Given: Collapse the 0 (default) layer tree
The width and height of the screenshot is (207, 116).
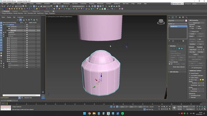Looking at the screenshot, I should tap(4, 24).
